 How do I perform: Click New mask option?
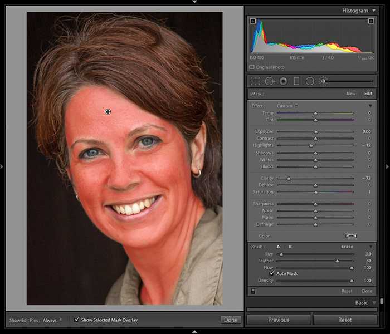[x=351, y=94]
